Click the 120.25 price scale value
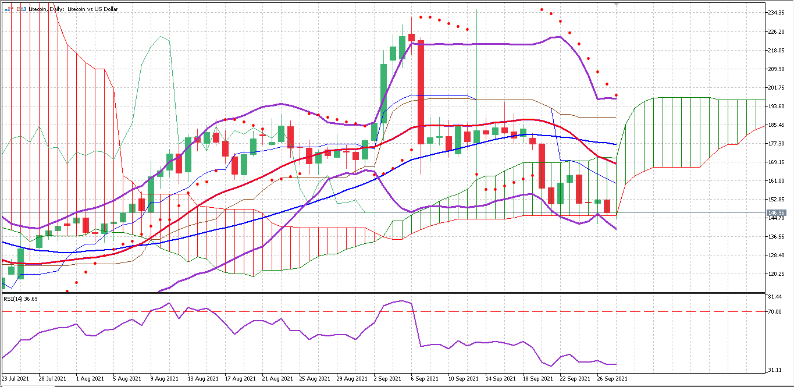Screen dimensions: 794x387 777,274
